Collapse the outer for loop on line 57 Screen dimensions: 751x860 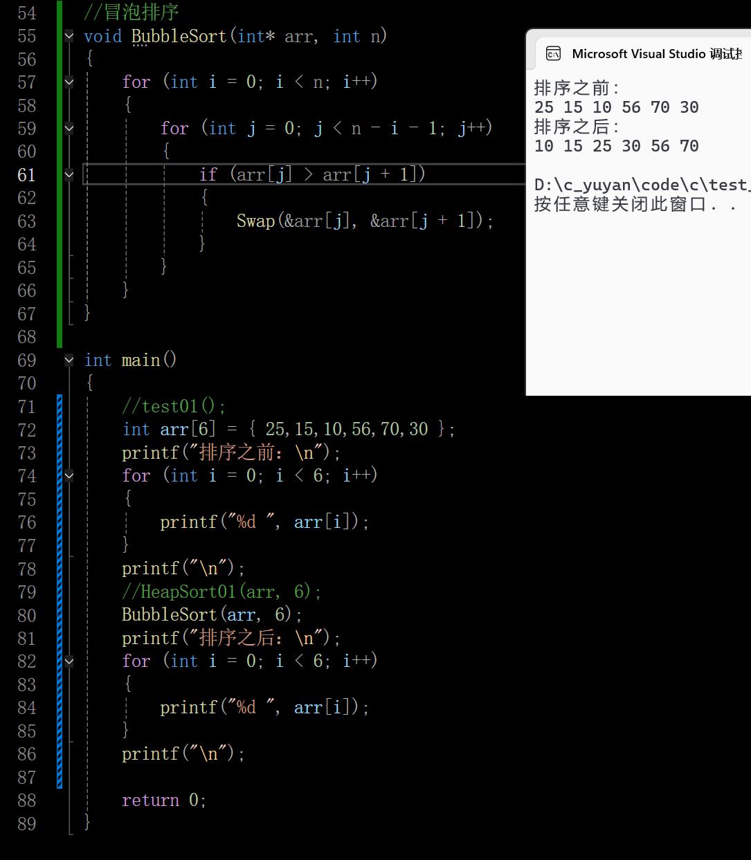pyautogui.click(x=68, y=82)
